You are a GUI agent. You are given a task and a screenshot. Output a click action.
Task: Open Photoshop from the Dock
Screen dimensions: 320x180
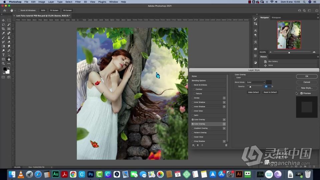90,174
